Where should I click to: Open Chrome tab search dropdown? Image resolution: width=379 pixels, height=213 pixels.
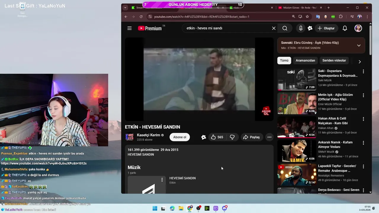coord(125,7)
